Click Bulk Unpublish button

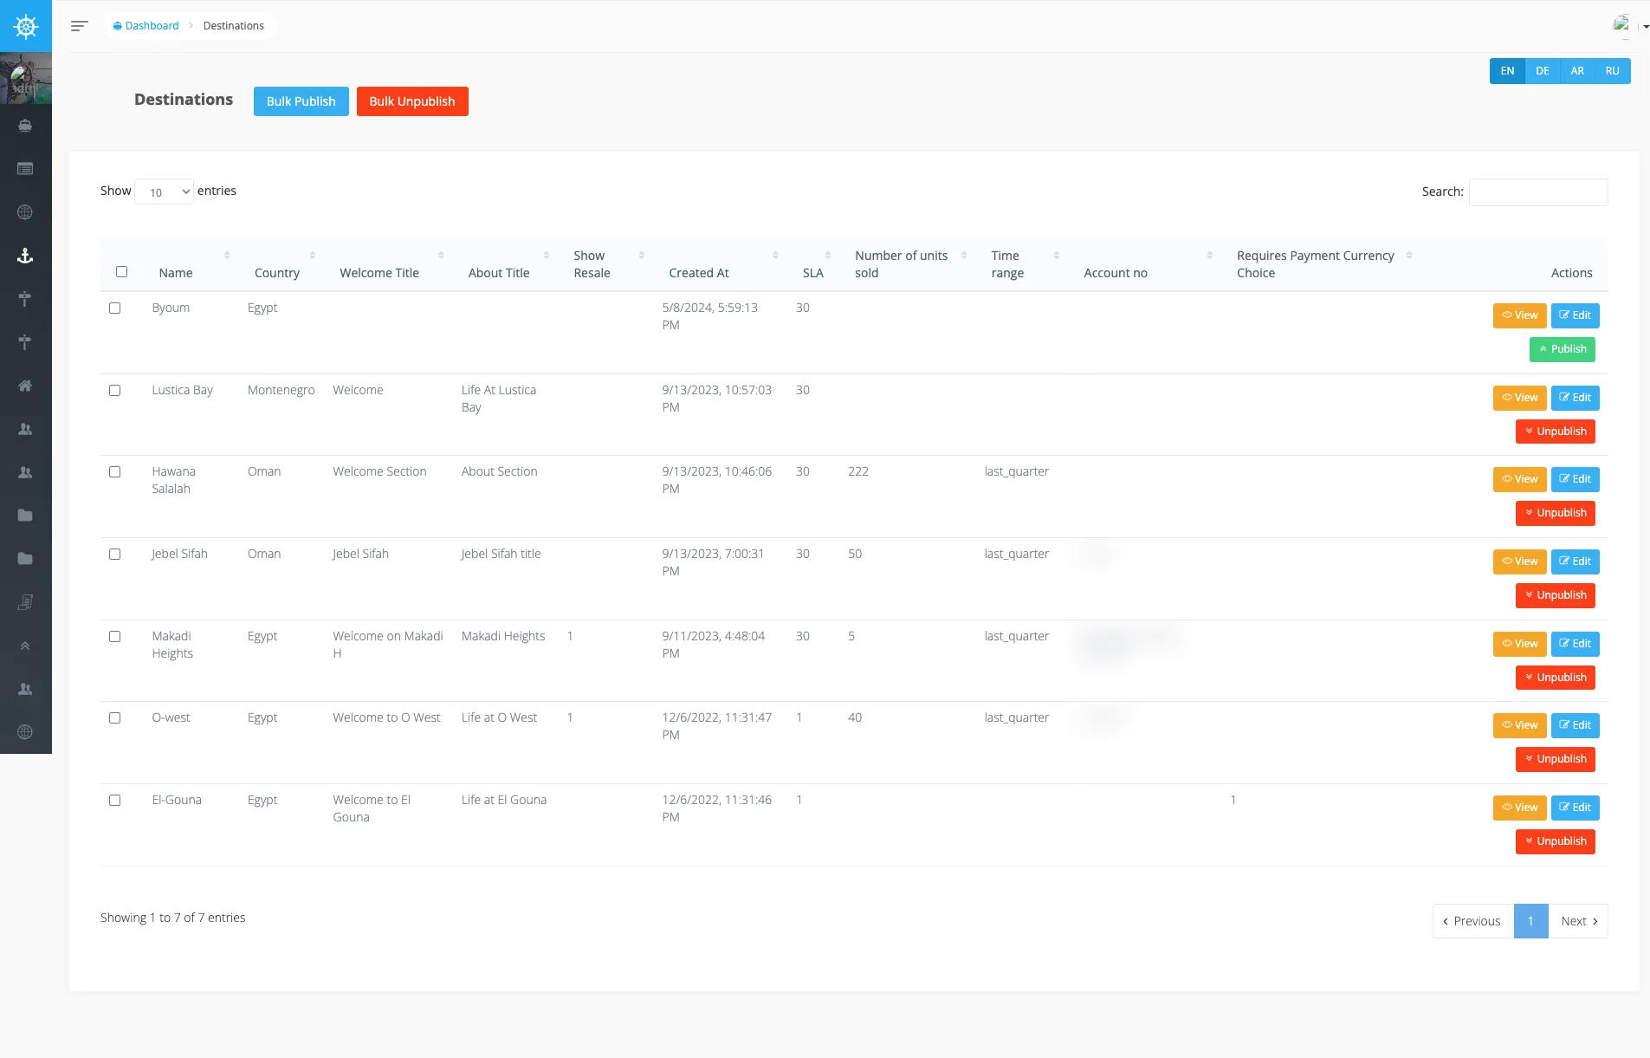[x=412, y=101]
